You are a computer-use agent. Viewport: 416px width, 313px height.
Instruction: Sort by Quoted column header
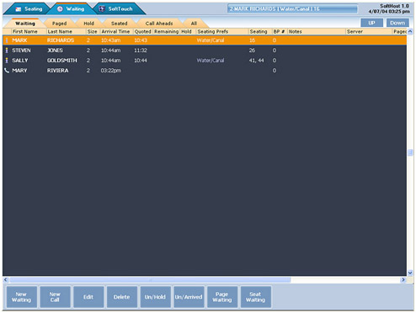coord(143,32)
